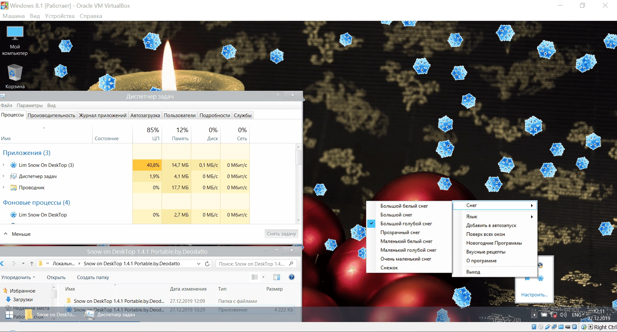The image size is (617, 332).
Task: Expand the Диспетчер задач process row
Action: pyautogui.click(x=4, y=176)
